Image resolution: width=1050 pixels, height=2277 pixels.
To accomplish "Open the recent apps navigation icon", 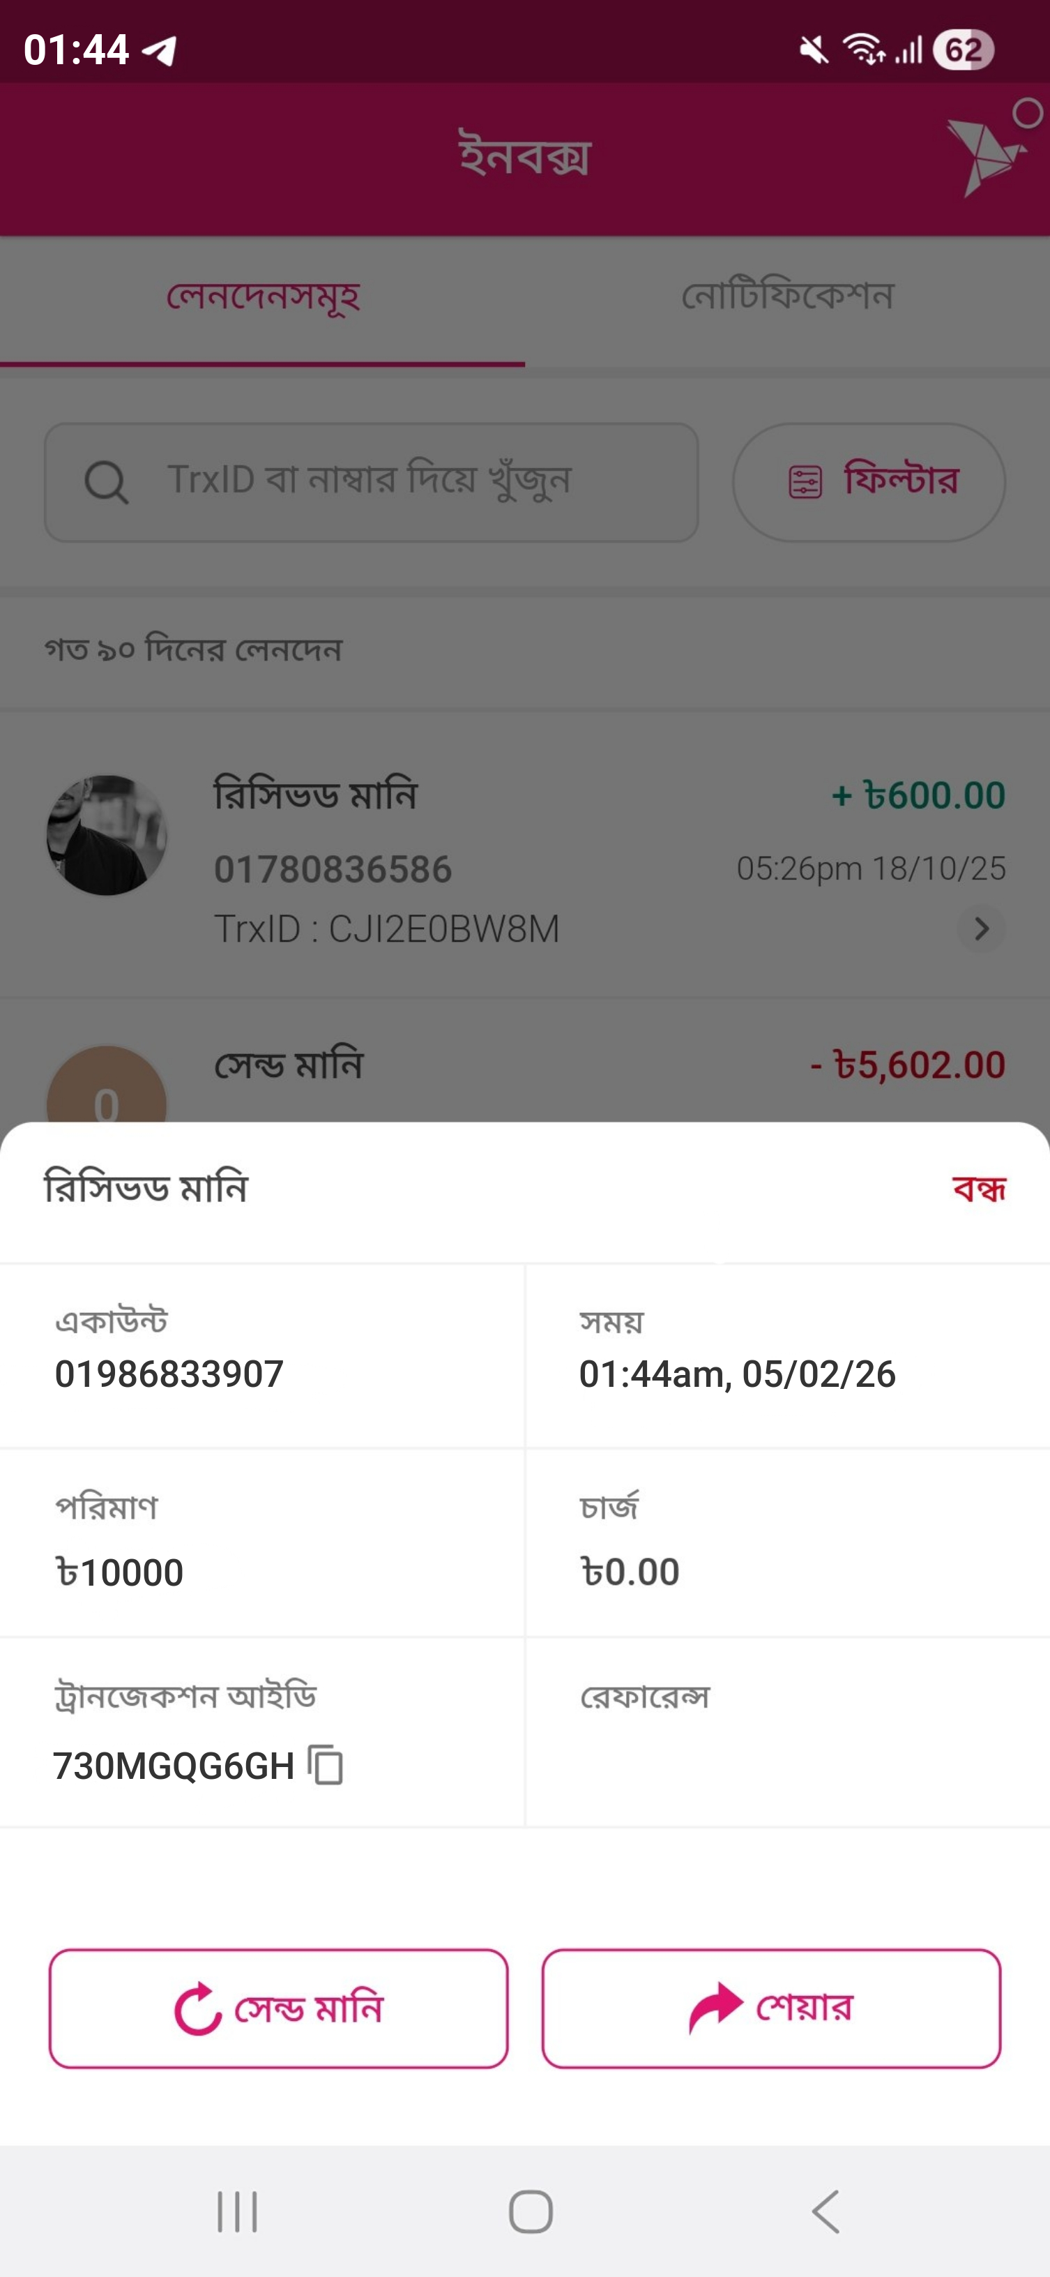I will tap(236, 2211).
